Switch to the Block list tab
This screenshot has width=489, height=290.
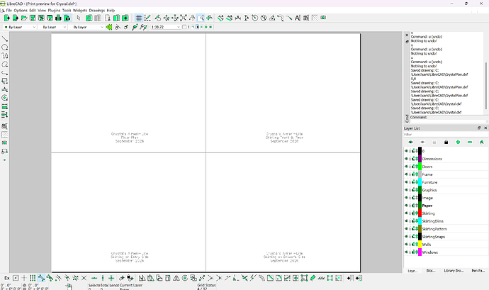coord(431,271)
